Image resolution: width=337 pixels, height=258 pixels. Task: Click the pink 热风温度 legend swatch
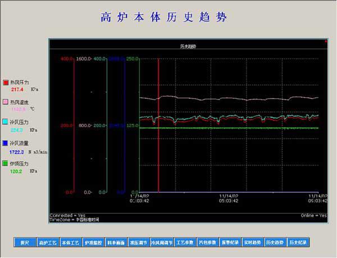6,102
